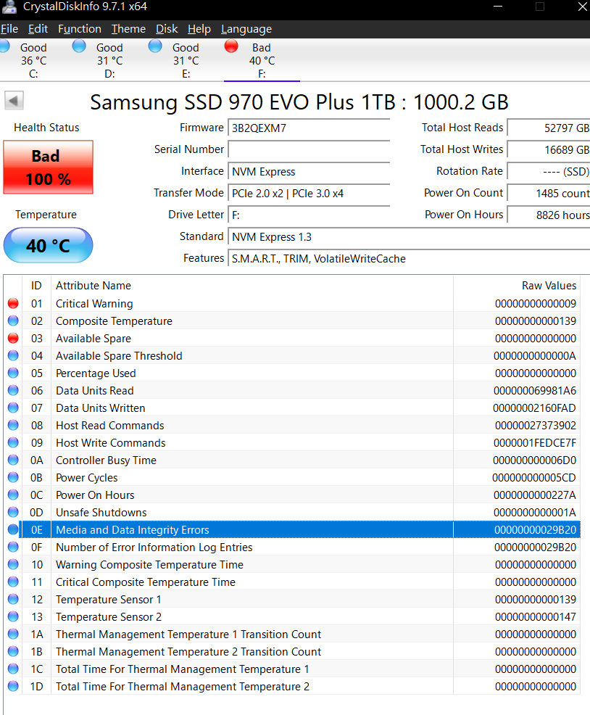The width and height of the screenshot is (590, 715).
Task: Click the red Bad 100 % health status button
Action: 49,168
